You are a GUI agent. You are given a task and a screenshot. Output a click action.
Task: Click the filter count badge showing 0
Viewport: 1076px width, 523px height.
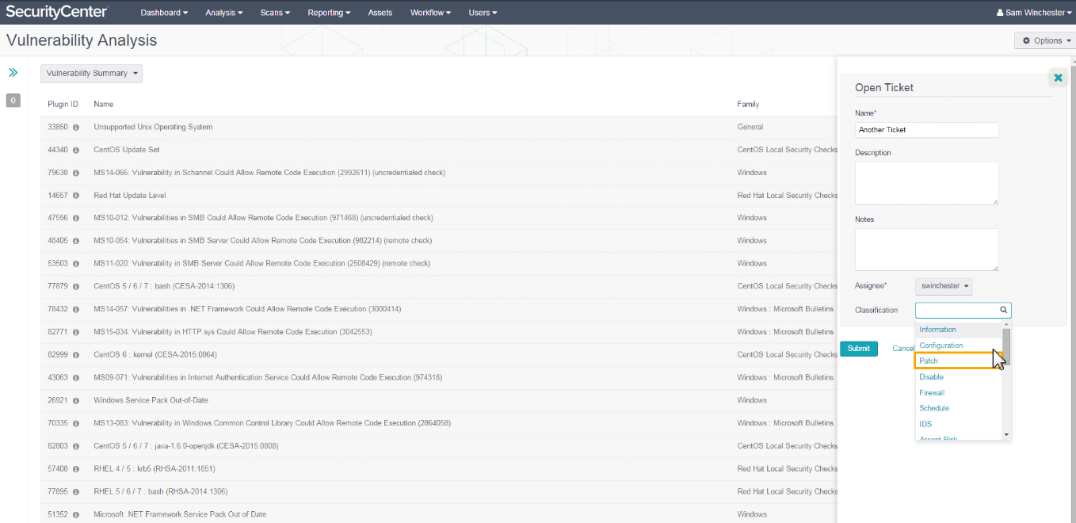click(x=13, y=101)
